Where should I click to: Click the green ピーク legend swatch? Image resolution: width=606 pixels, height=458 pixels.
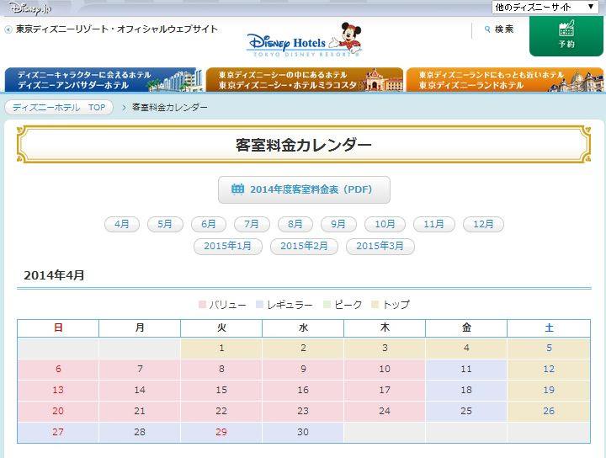(327, 305)
